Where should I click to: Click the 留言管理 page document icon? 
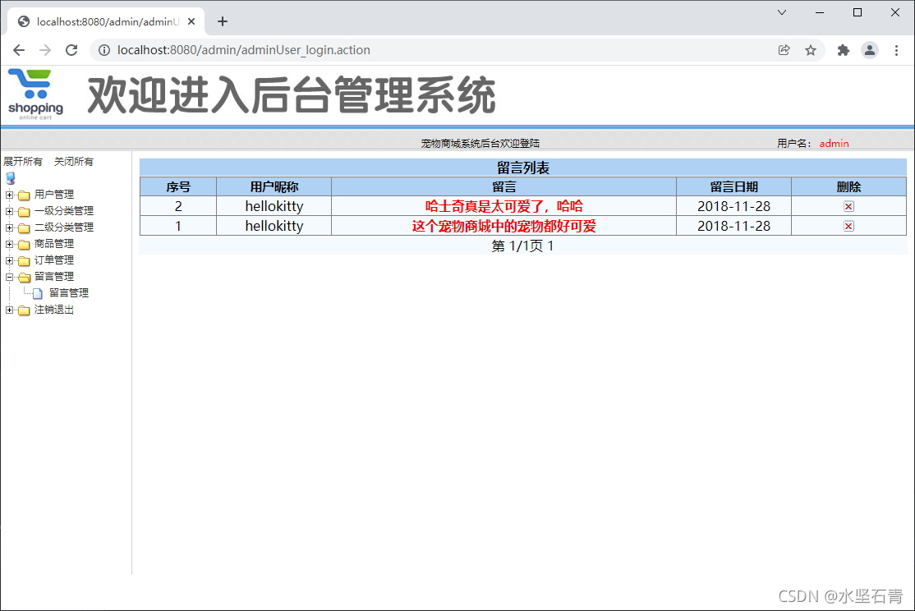[37, 293]
